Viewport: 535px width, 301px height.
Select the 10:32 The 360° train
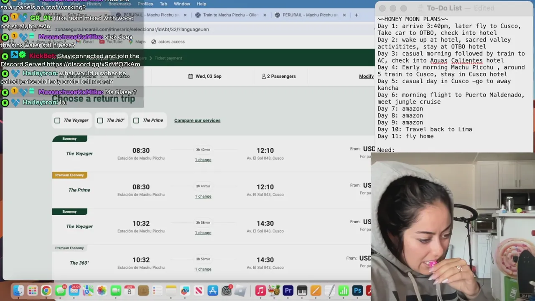click(x=211, y=263)
